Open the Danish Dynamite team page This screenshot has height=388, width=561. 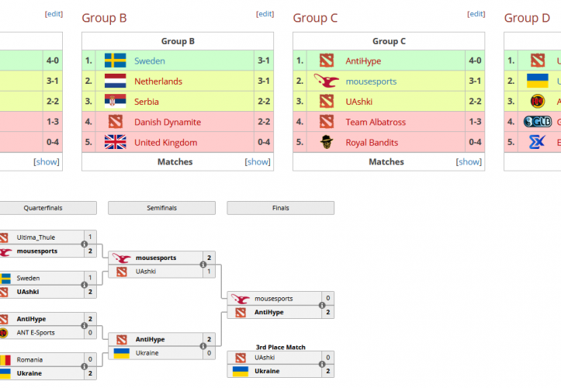pyautogui.click(x=168, y=122)
